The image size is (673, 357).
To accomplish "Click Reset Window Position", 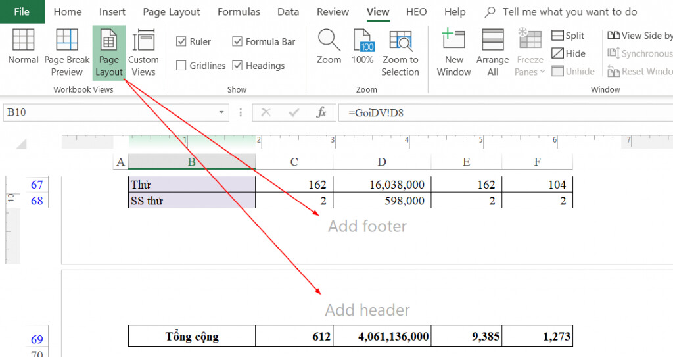I will tap(639, 71).
